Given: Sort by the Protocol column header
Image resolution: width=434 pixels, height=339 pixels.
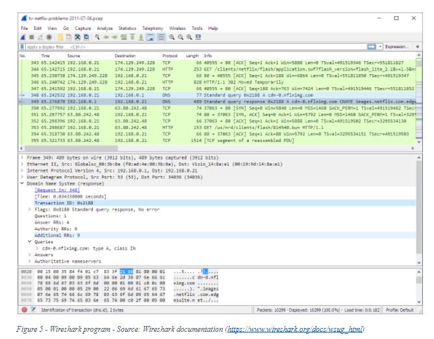Looking at the screenshot, I should click(172, 56).
